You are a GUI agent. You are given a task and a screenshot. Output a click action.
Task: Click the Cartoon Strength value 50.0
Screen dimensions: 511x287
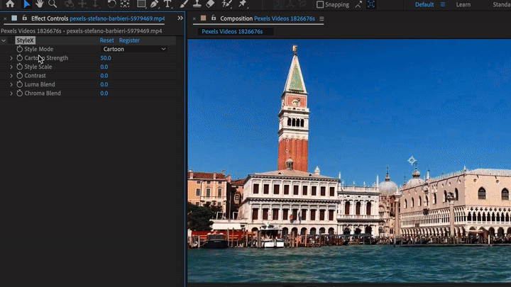pos(106,58)
